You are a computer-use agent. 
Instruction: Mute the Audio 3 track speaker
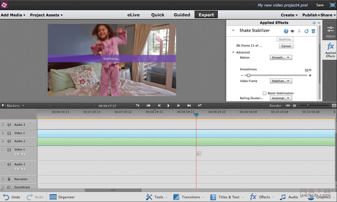pyautogui.click(x=9, y=125)
